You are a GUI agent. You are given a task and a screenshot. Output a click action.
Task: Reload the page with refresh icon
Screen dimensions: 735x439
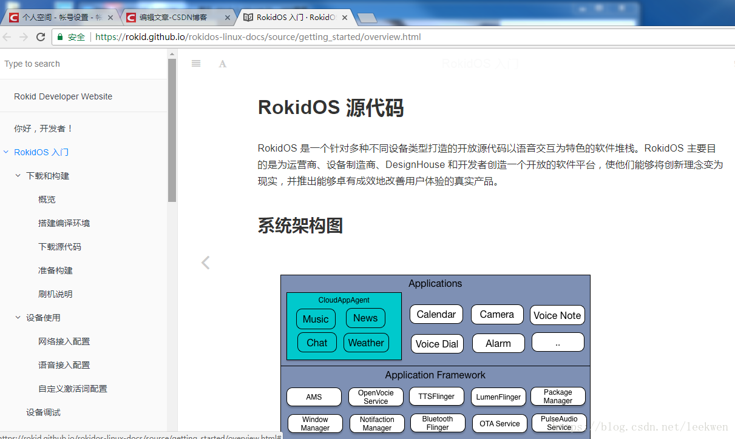click(x=41, y=37)
